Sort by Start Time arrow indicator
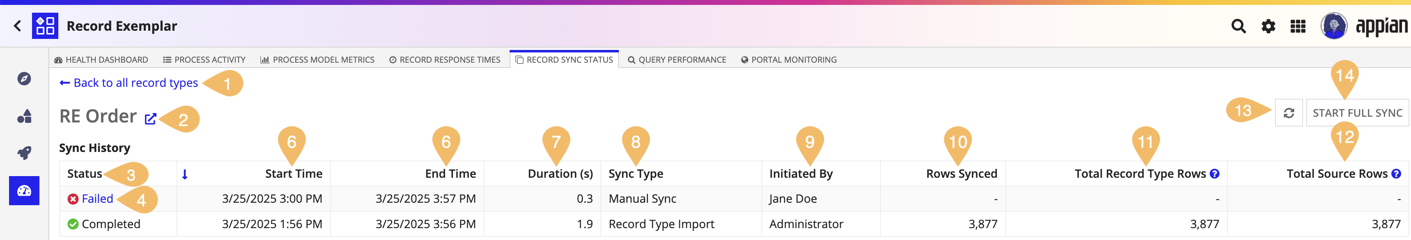 (185, 174)
